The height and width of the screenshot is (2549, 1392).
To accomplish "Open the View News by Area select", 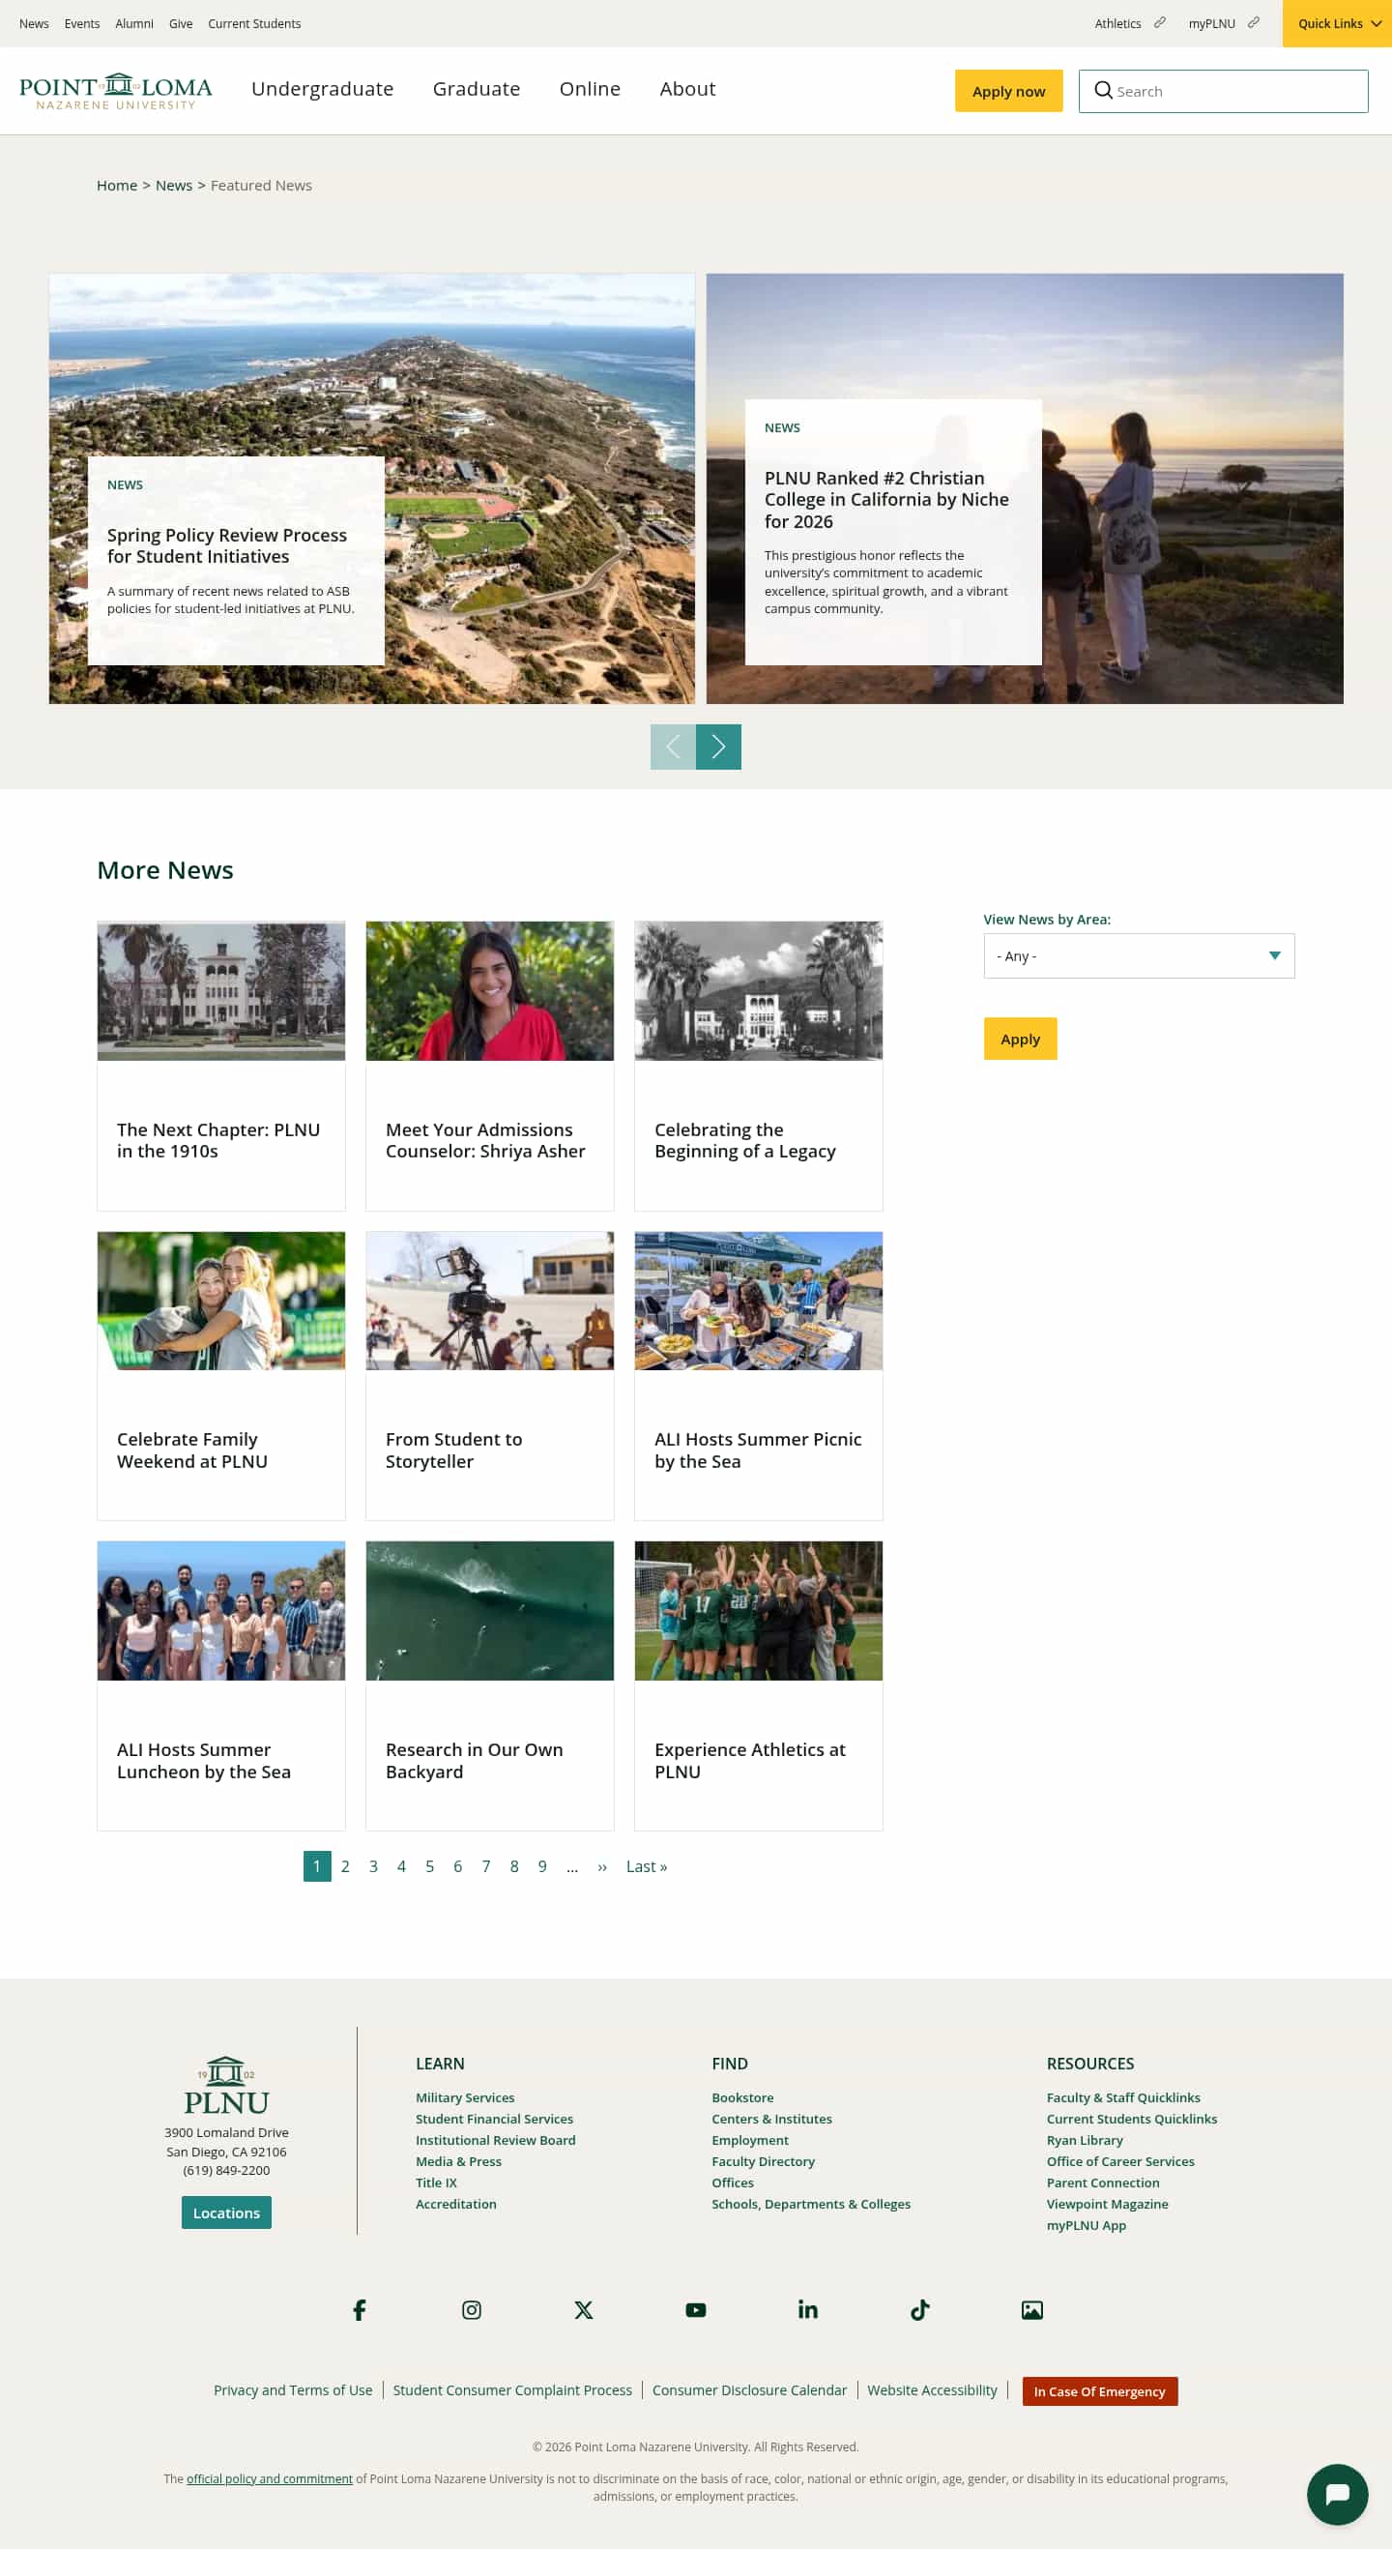I will pos(1139,955).
